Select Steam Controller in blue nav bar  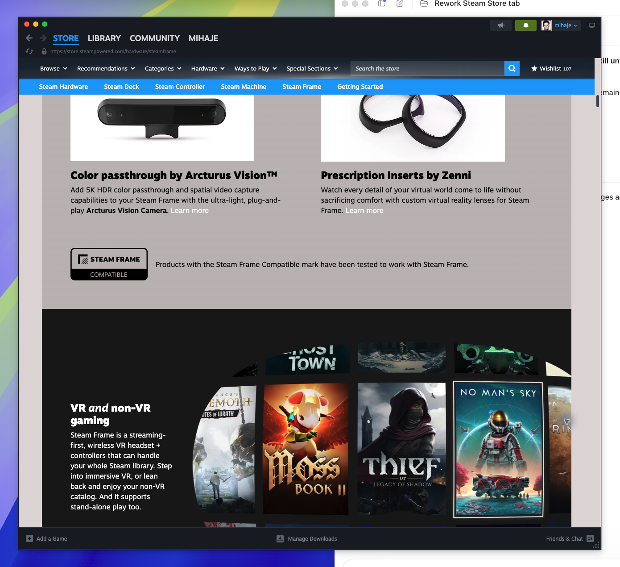pos(180,87)
